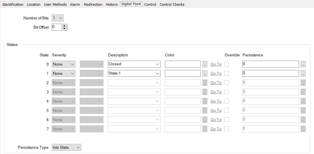This screenshot has height=154, width=314.
Task: Expand the State 0 Severity dropdown
Action: coord(64,64)
